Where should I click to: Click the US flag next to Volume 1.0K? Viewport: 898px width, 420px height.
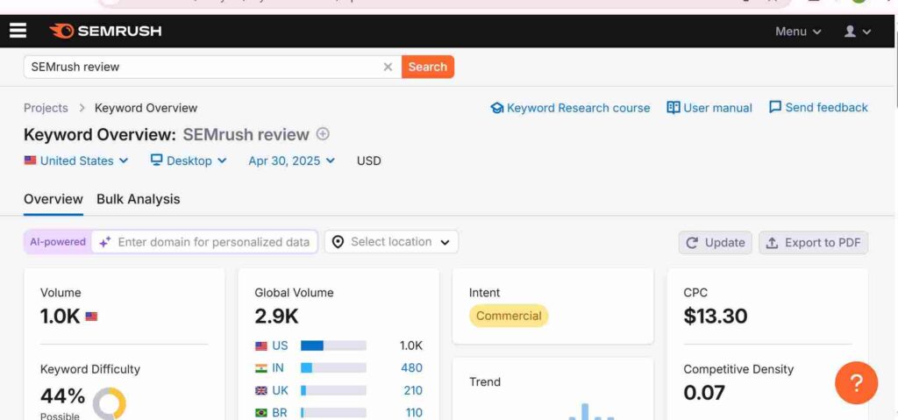(x=91, y=317)
